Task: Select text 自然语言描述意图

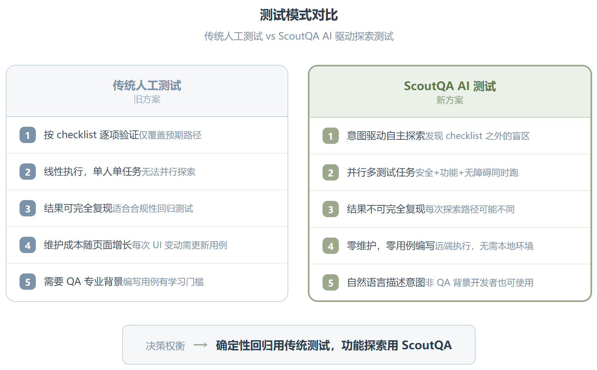Action: 386,282
